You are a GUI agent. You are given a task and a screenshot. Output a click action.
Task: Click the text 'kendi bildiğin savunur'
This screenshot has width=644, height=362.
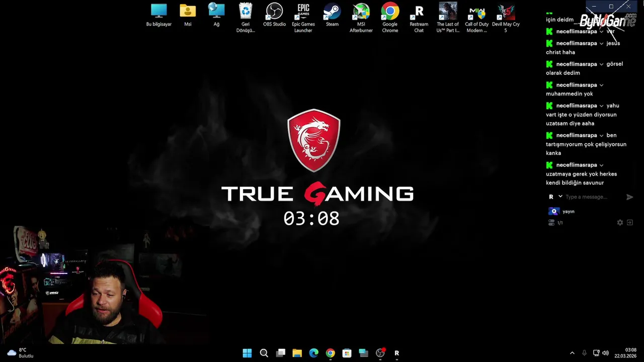point(575,183)
